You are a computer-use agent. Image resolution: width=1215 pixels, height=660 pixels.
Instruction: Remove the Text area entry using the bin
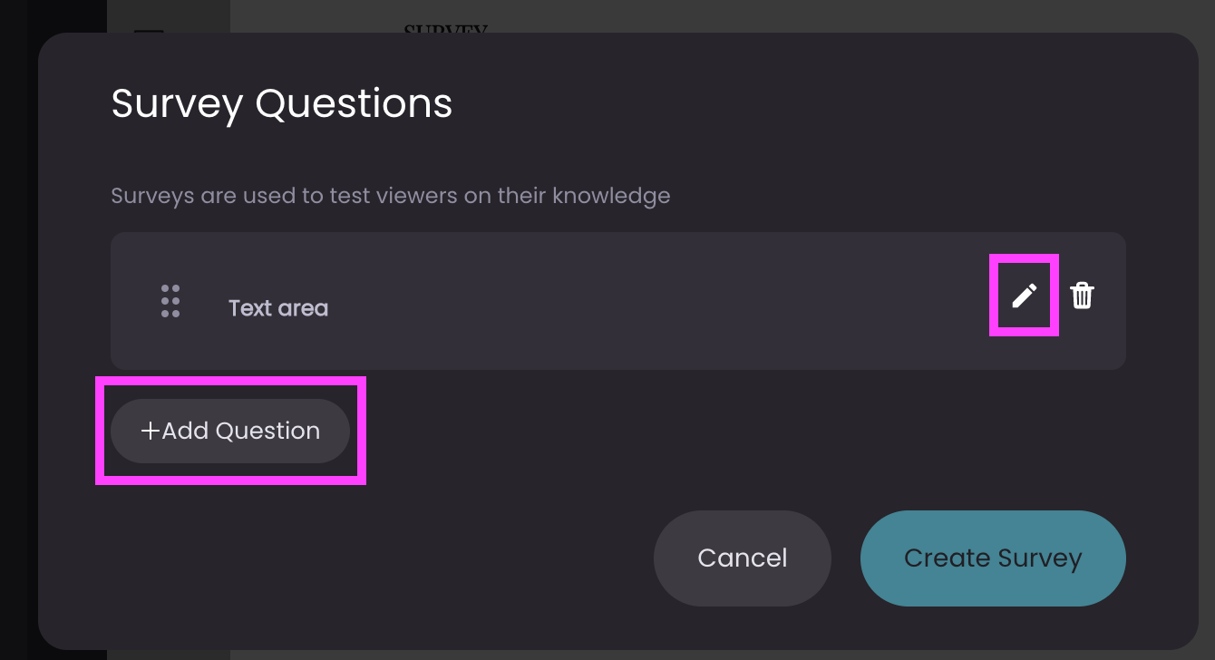point(1082,296)
